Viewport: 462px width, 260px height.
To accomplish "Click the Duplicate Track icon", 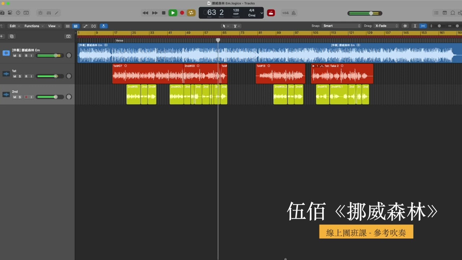I will pos(12,36).
